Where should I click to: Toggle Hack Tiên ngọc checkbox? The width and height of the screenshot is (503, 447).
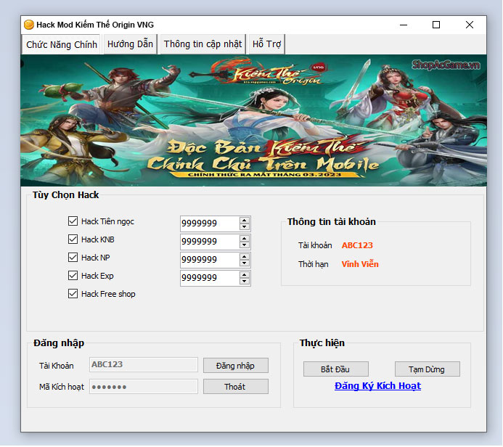(x=73, y=221)
